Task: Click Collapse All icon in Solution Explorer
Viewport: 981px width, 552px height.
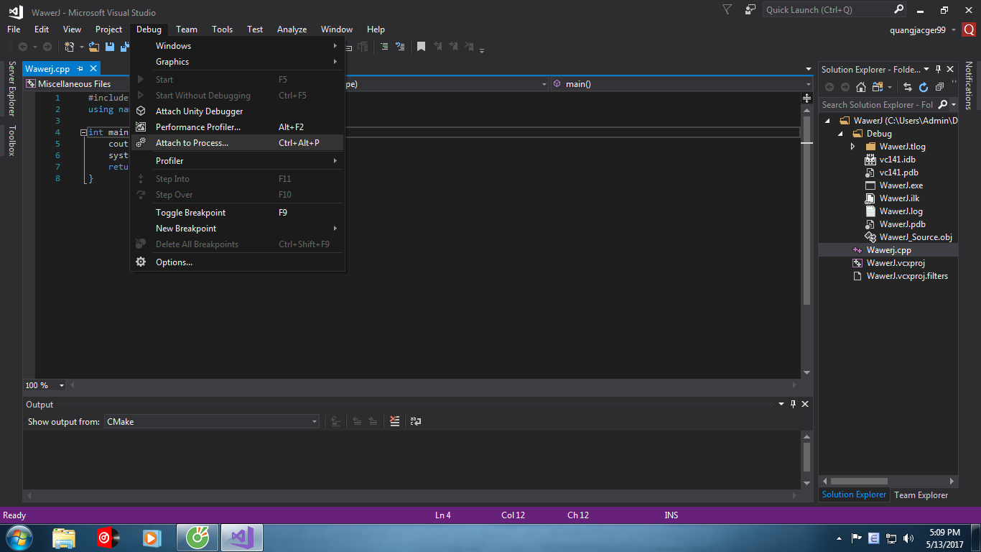Action: coord(939,87)
